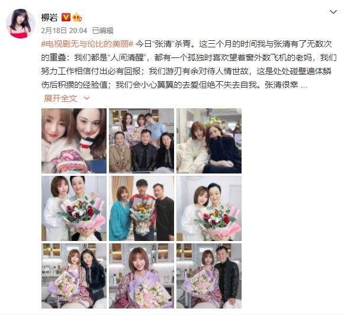Open hashtag #电视剧无与伦比的美丽# topic link
Screen dimensions: 344x315
(87, 44)
